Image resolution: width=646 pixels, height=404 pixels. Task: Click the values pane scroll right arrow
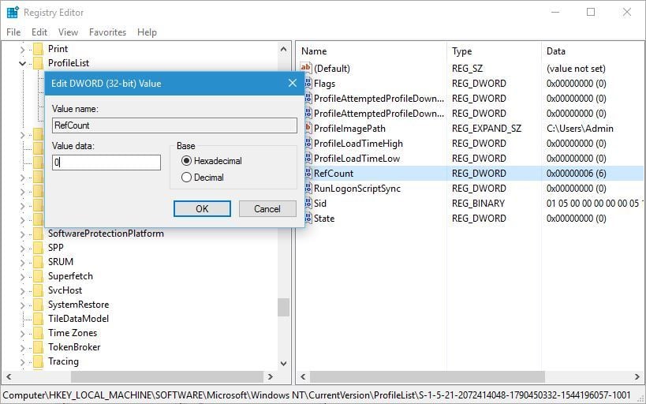tap(638, 377)
